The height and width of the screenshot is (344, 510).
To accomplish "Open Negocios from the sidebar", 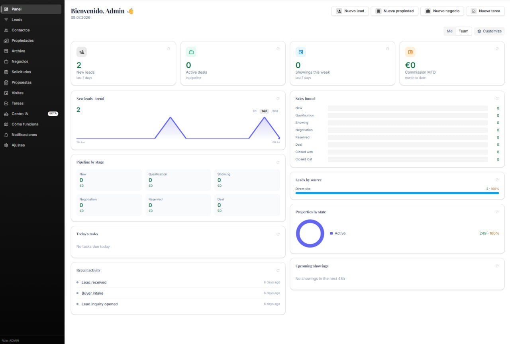I will point(31,62).
